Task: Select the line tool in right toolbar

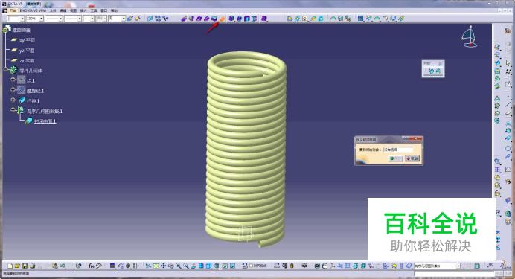Action: pyautogui.click(x=508, y=104)
